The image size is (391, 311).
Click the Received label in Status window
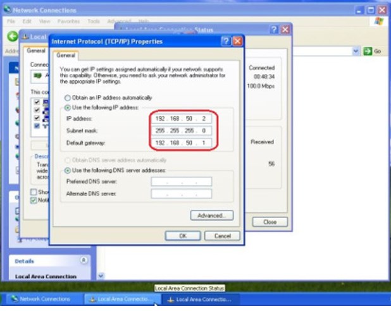262,142
